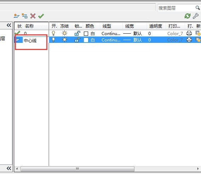
Task: Open Continuous linetype of 中心线 layer
Action: [x=111, y=40]
